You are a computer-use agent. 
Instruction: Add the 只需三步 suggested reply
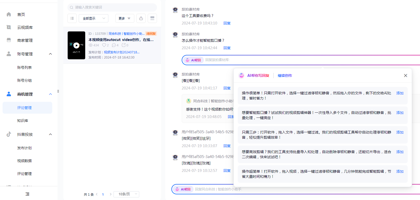pyautogui.click(x=400, y=132)
